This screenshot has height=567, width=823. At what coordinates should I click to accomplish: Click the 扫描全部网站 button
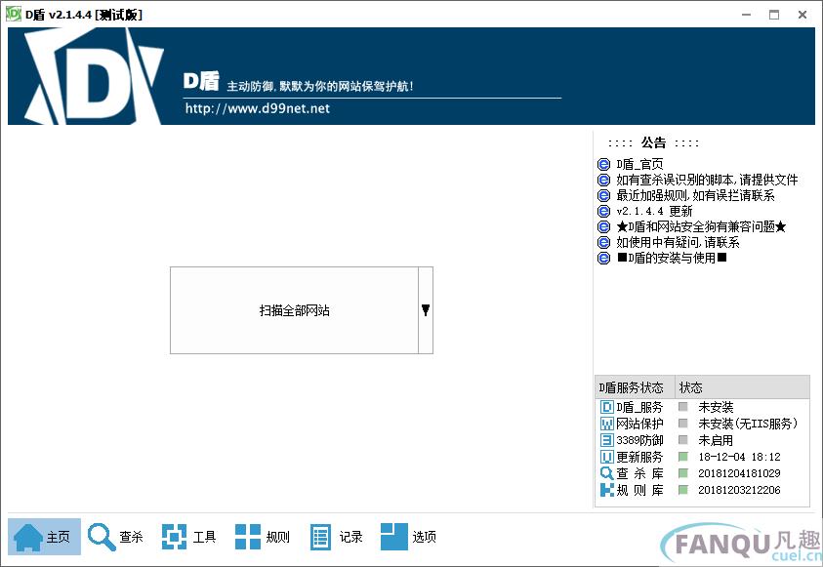tap(295, 310)
